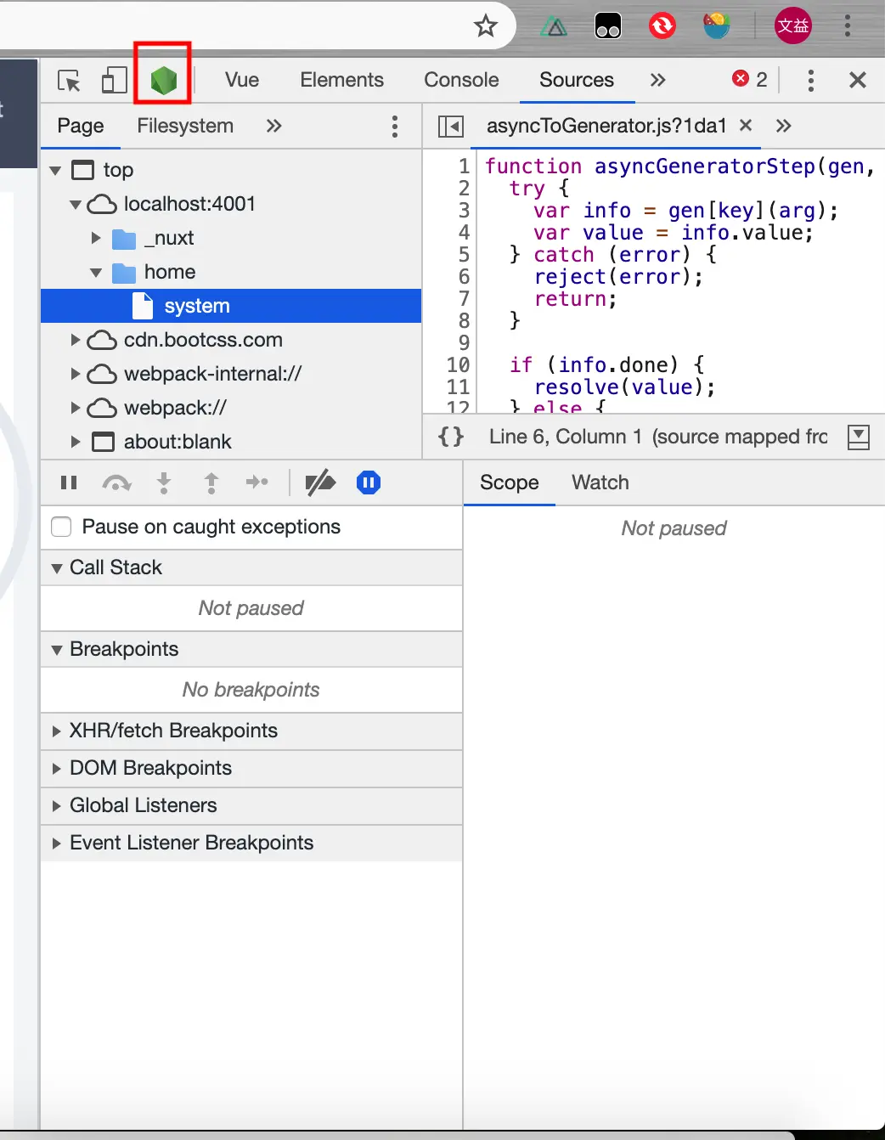
Task: Select the system file in tree
Action: click(x=231, y=306)
